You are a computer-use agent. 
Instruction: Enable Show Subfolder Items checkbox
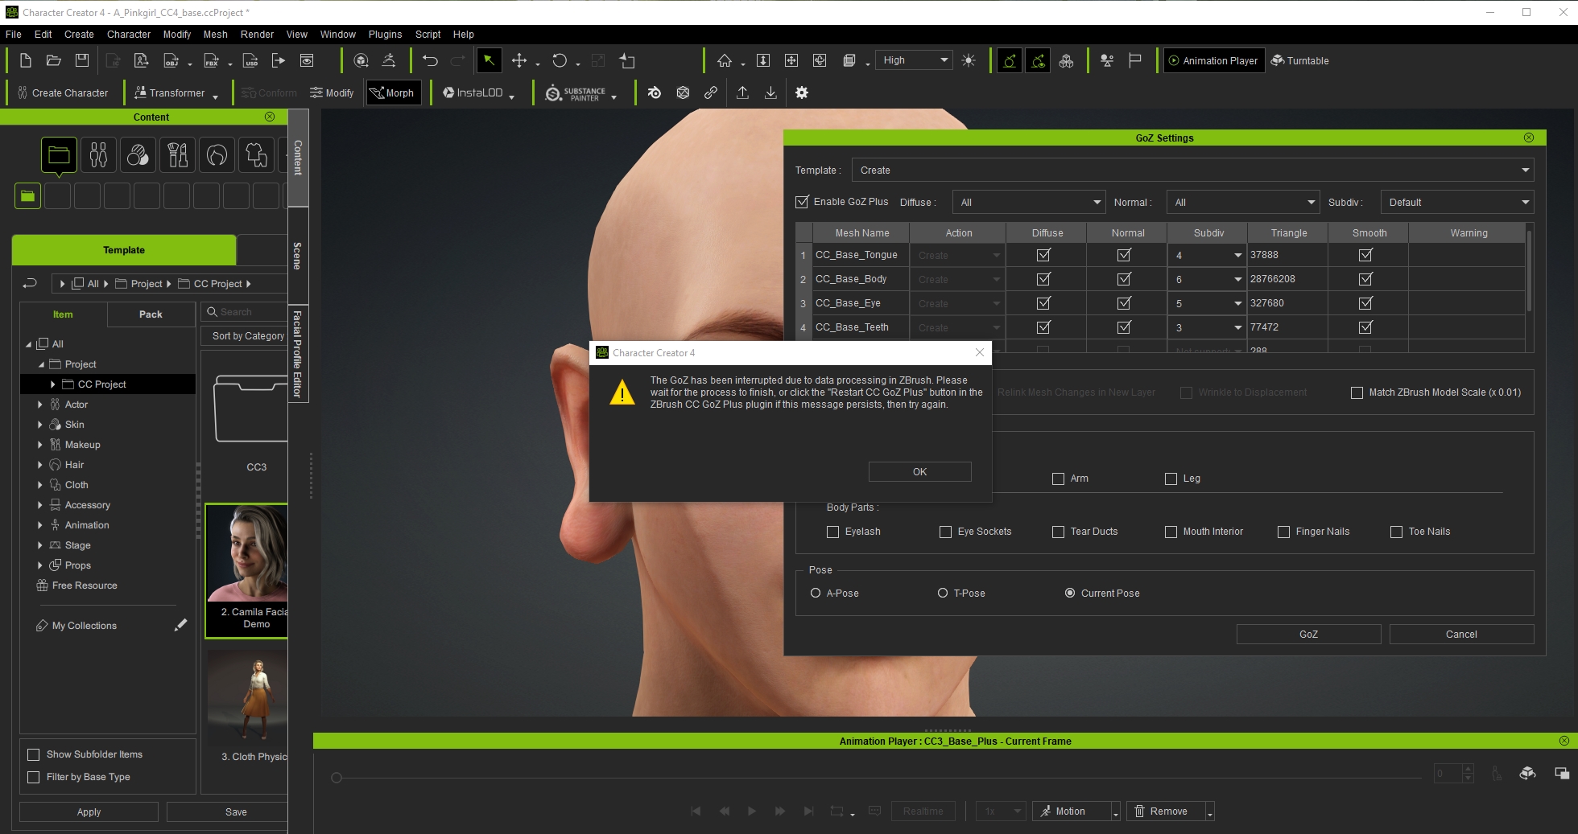34,754
